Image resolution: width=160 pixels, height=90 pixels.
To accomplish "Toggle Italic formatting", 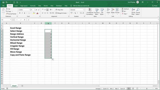I will (22, 13).
